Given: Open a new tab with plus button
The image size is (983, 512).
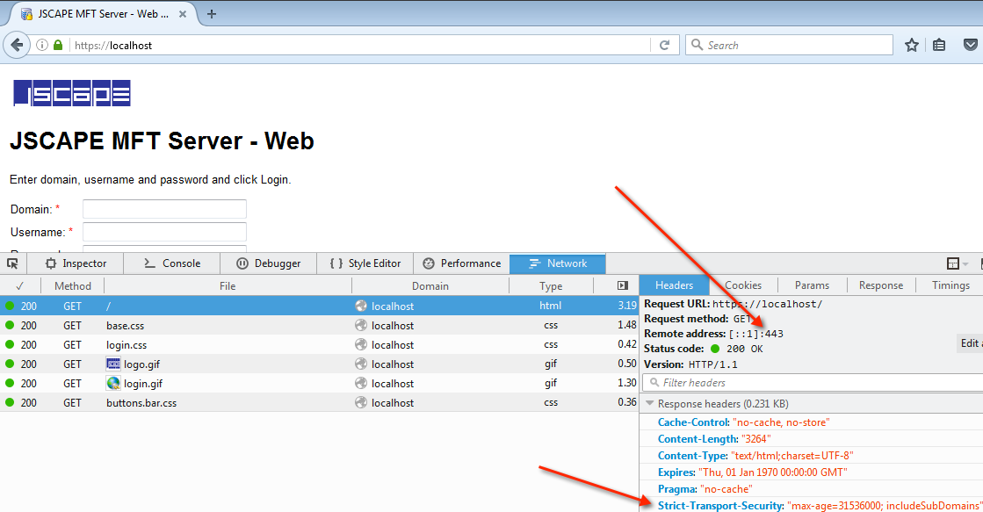Looking at the screenshot, I should tap(212, 14).
